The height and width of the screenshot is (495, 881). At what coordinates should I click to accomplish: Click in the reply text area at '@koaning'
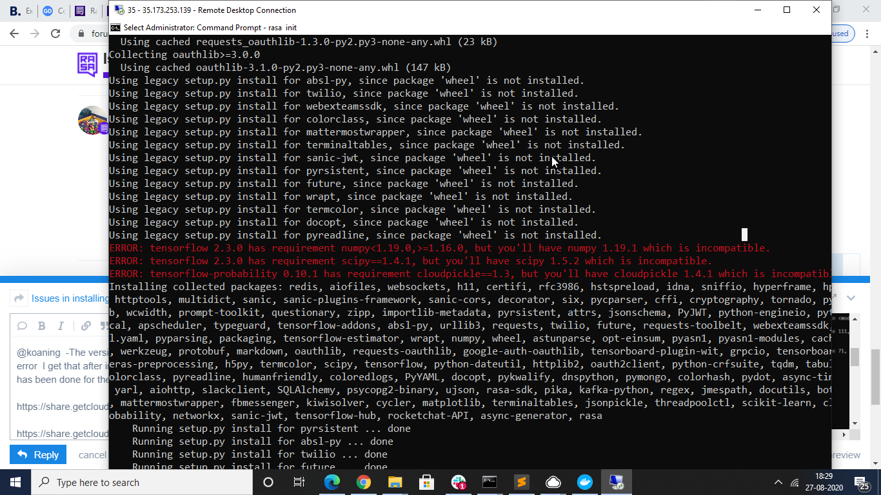coord(39,353)
